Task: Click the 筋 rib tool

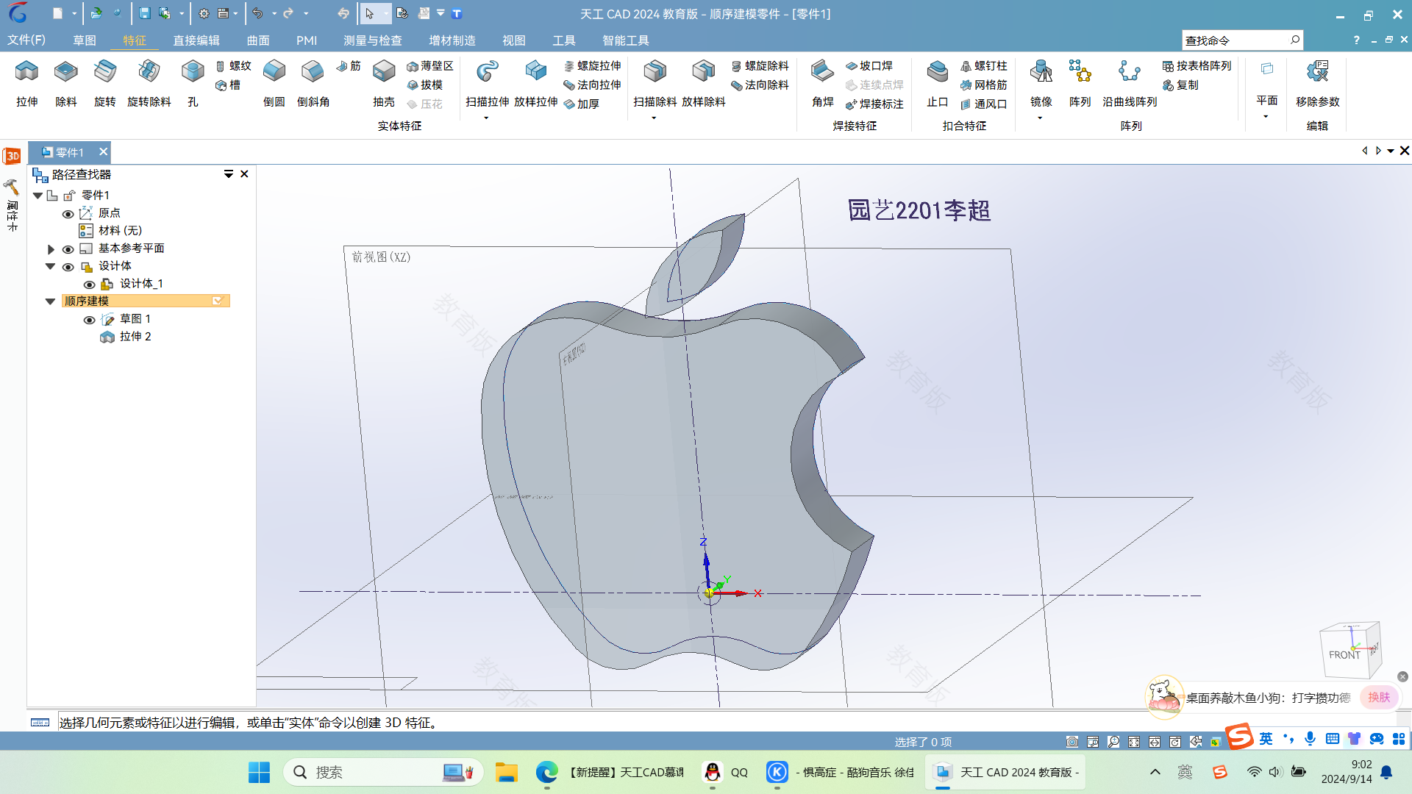Action: tap(349, 66)
